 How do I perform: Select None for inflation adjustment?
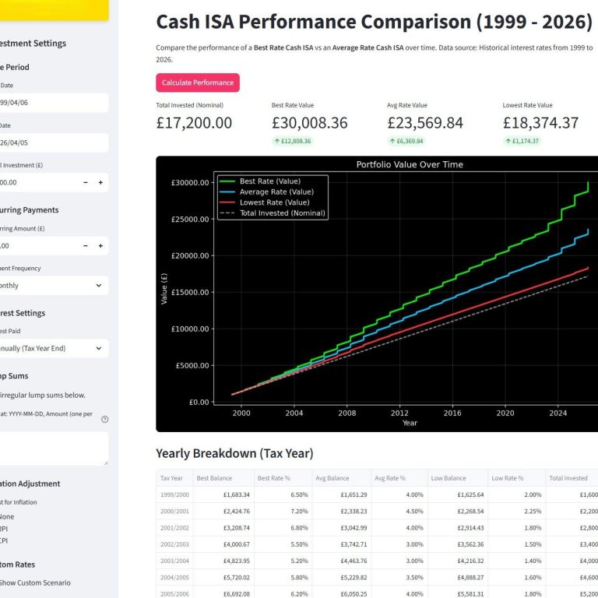[6, 516]
